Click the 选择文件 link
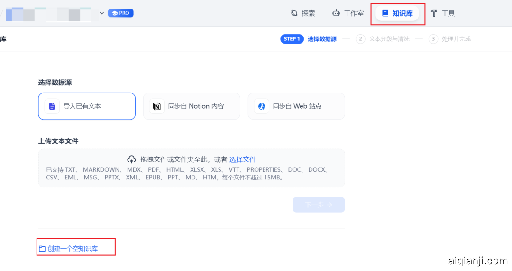Image resolution: width=512 pixels, height=271 pixels. 243,159
